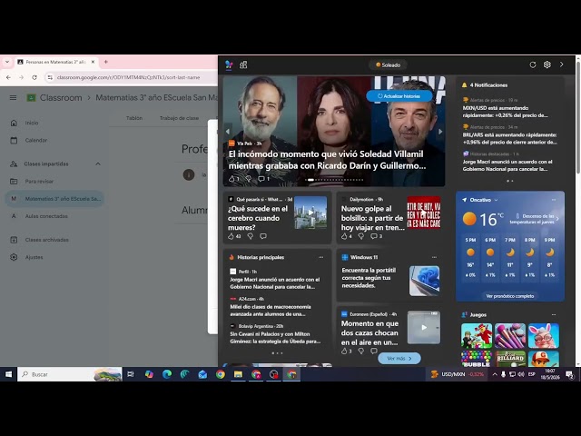Click Ver pronóstico completo link
This screenshot has height=436, width=581.
point(510,296)
